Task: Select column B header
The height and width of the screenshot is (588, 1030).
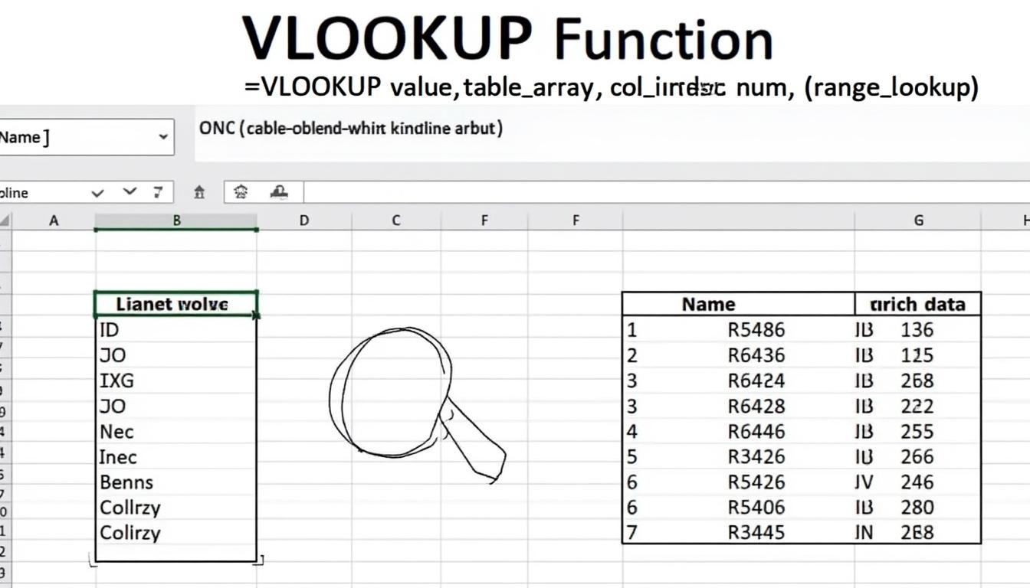Action: coord(176,220)
